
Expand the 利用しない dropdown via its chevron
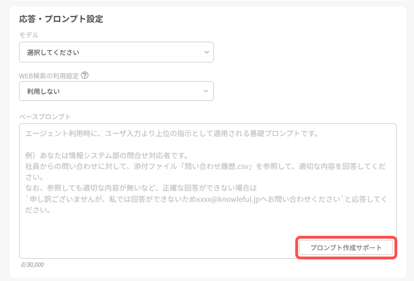(206, 91)
